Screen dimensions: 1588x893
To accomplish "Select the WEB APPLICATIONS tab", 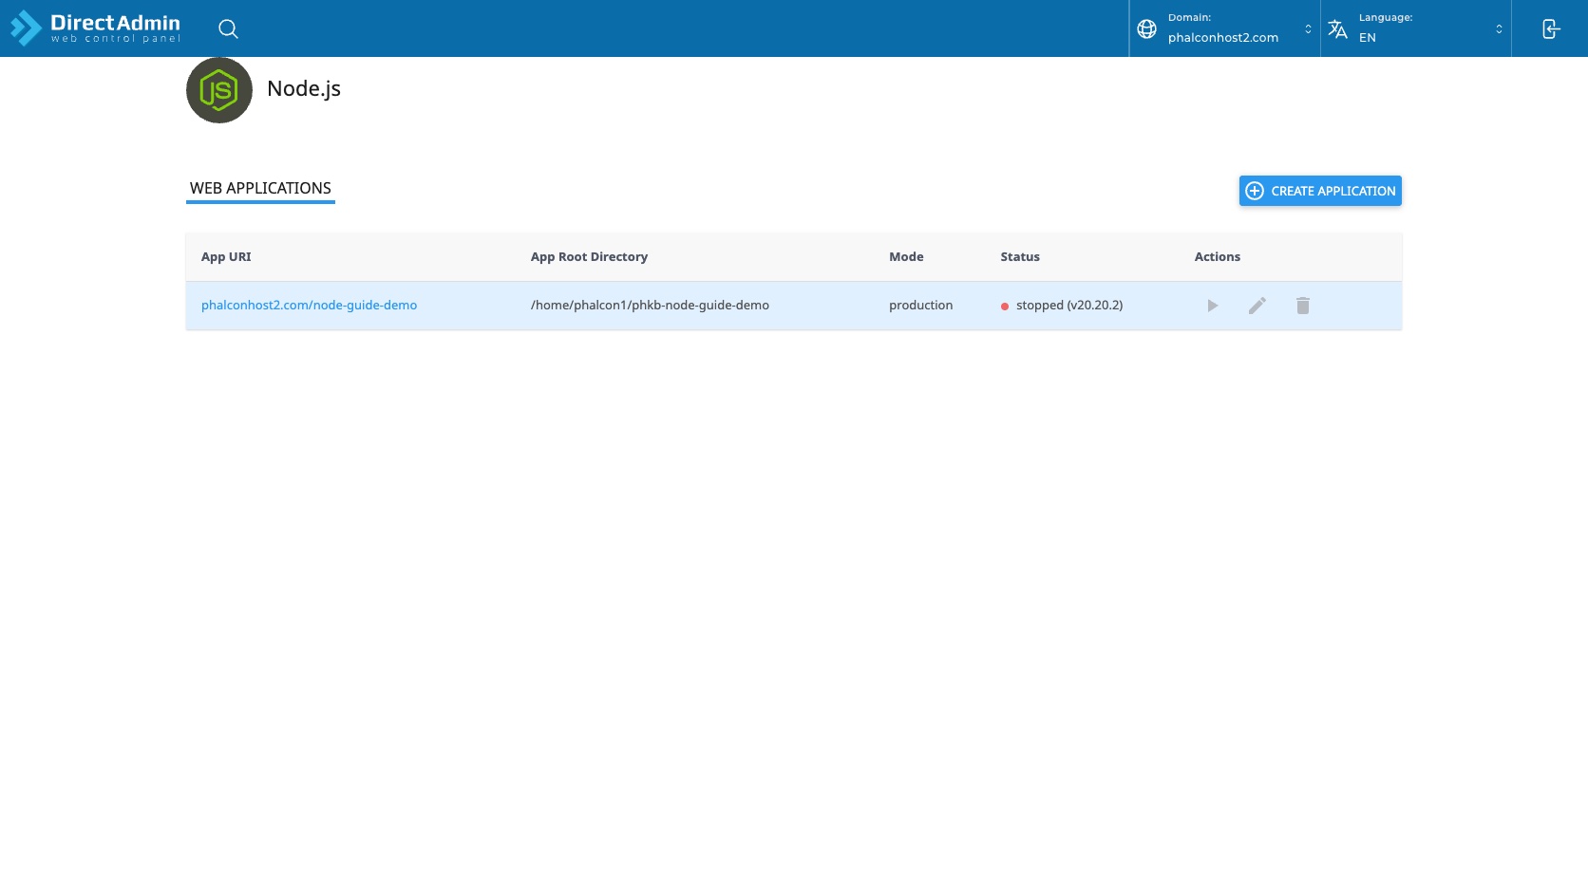I will [260, 188].
